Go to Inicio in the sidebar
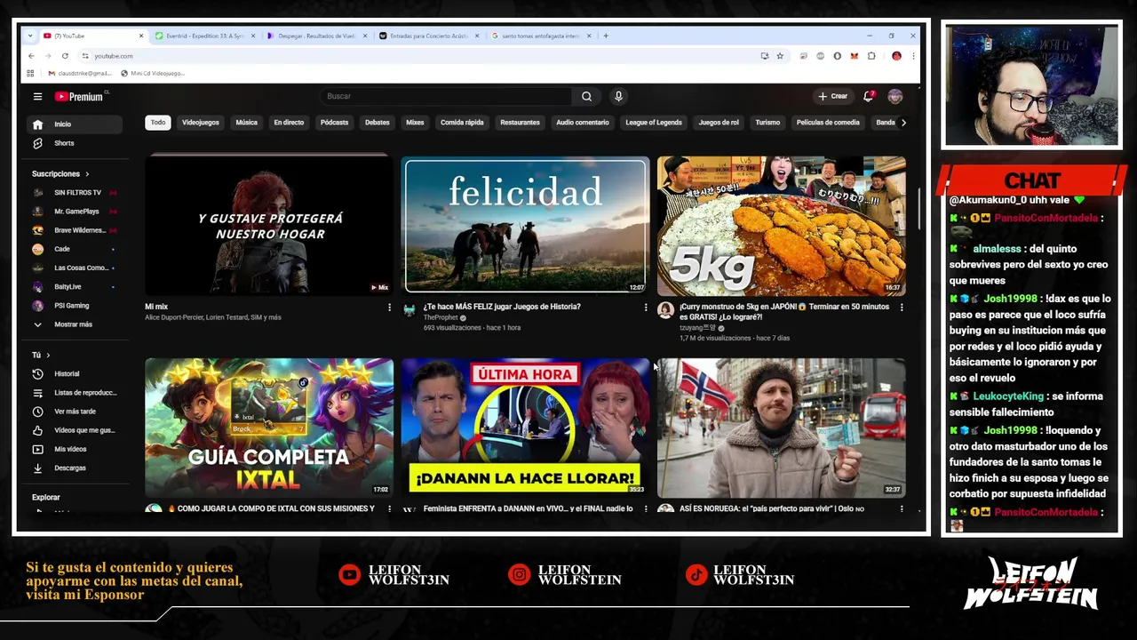The image size is (1137, 640). [75, 124]
